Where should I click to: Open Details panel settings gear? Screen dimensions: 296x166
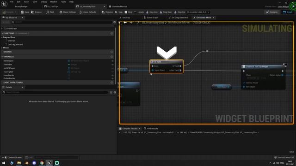115,92
